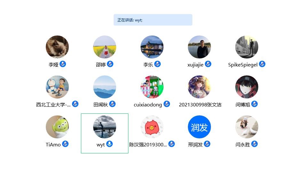Select the red pig avatar of 陈汉强
Screen dimensions: 306x194
[152, 127]
